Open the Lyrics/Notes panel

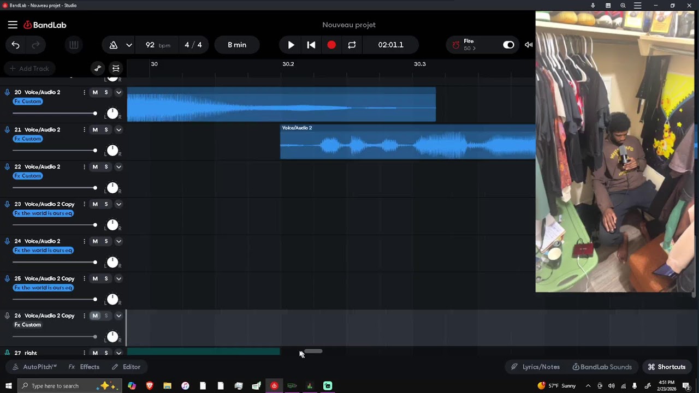click(x=535, y=367)
